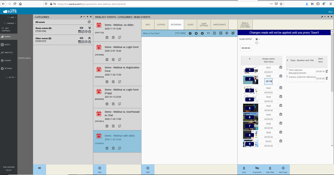The image size is (334, 175).
Task: Add event to All events category
Action: click(89, 22)
